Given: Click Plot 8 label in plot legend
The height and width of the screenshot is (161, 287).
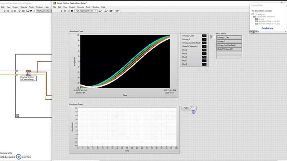Looking at the screenshot, I should 184,64.
